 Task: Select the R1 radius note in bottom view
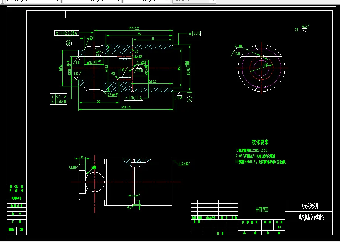click(129, 208)
